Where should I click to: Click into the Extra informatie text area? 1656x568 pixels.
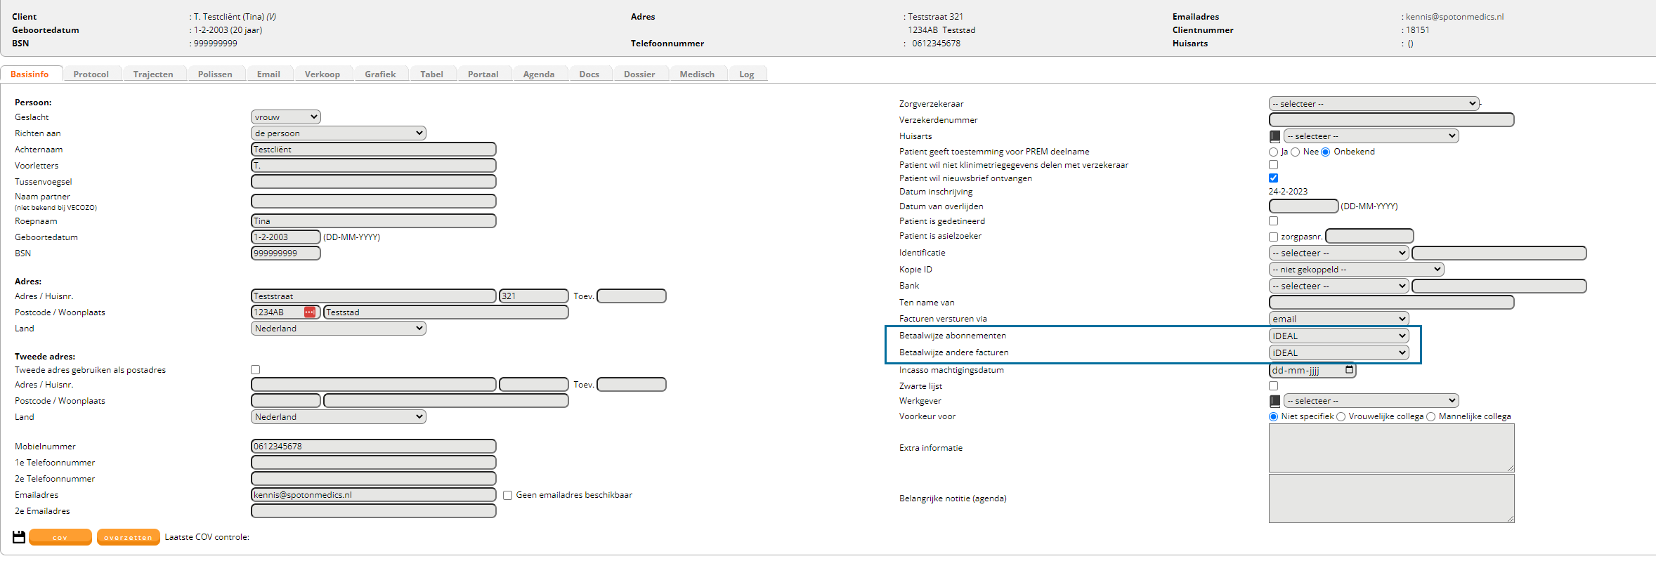click(x=1390, y=448)
